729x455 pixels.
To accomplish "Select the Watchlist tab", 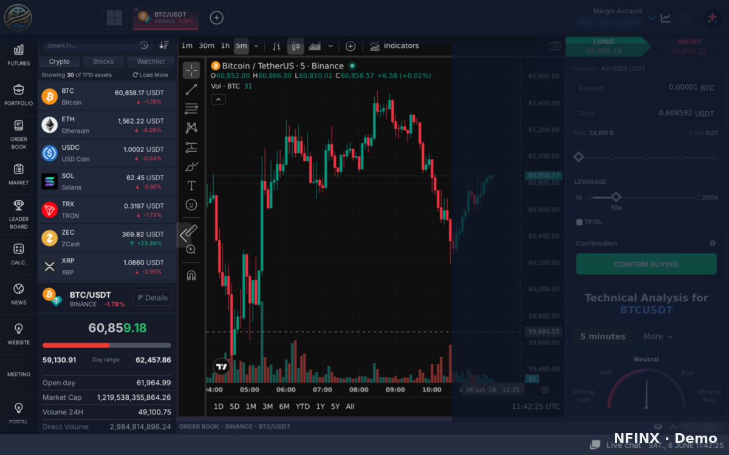I will 151,61.
